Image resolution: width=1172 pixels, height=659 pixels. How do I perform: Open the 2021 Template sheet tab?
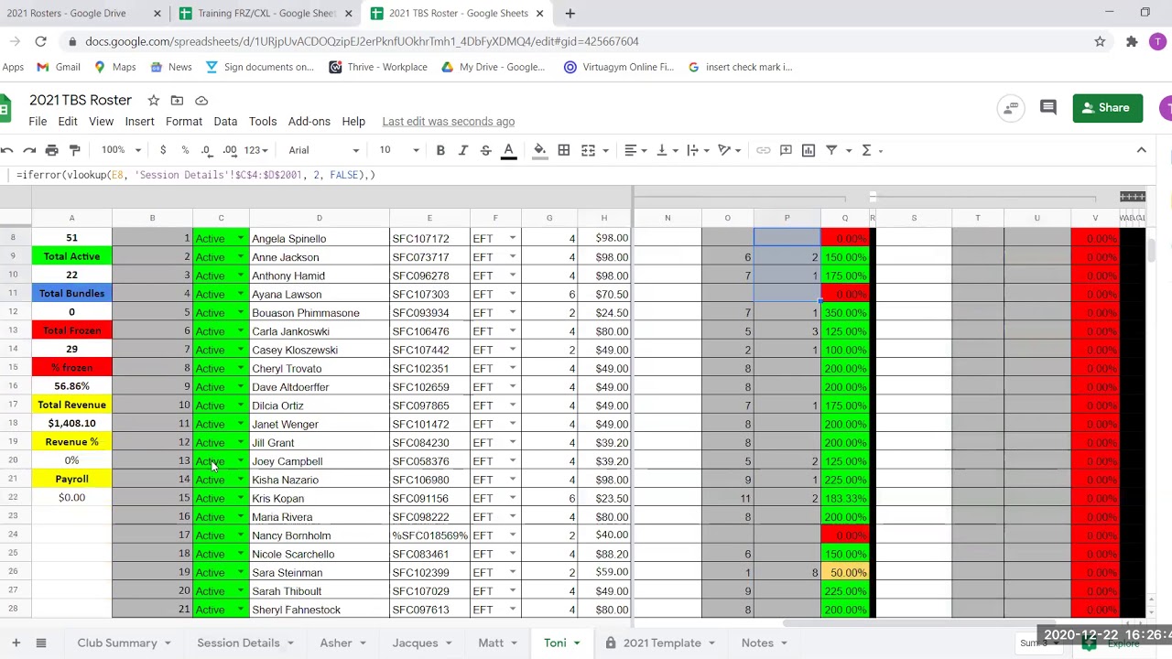point(662,643)
